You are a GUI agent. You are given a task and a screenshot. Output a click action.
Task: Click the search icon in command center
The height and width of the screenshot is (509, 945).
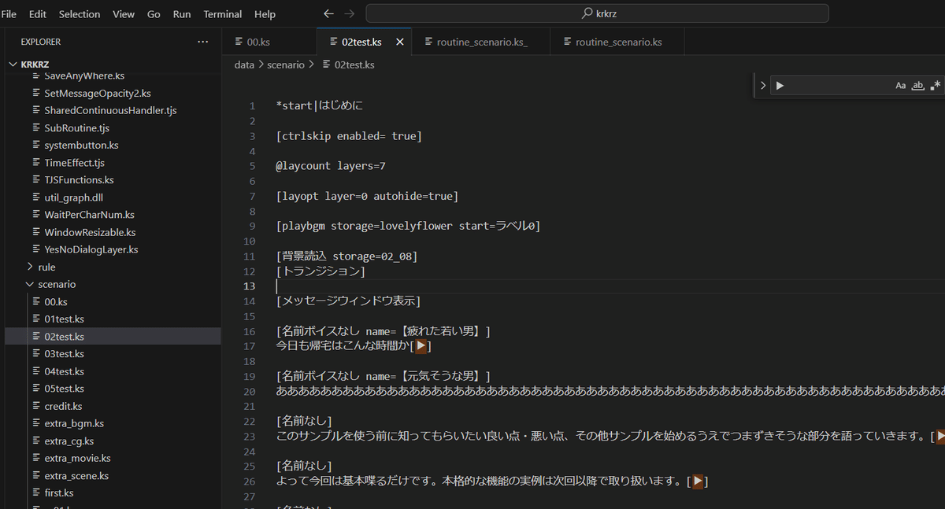(587, 14)
